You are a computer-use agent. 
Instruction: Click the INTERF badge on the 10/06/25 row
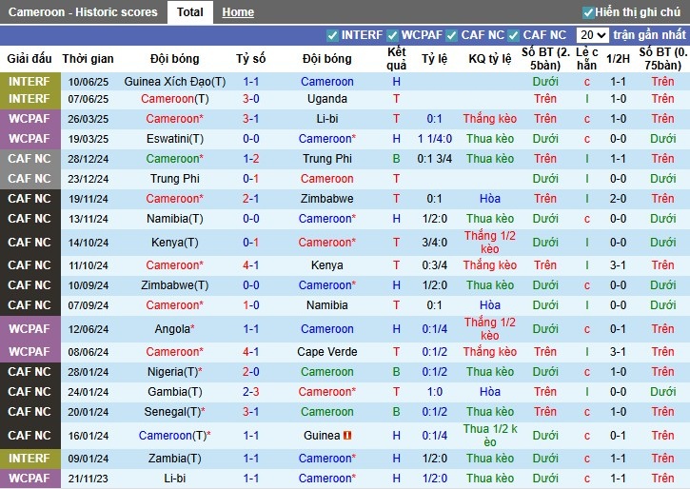pos(29,82)
